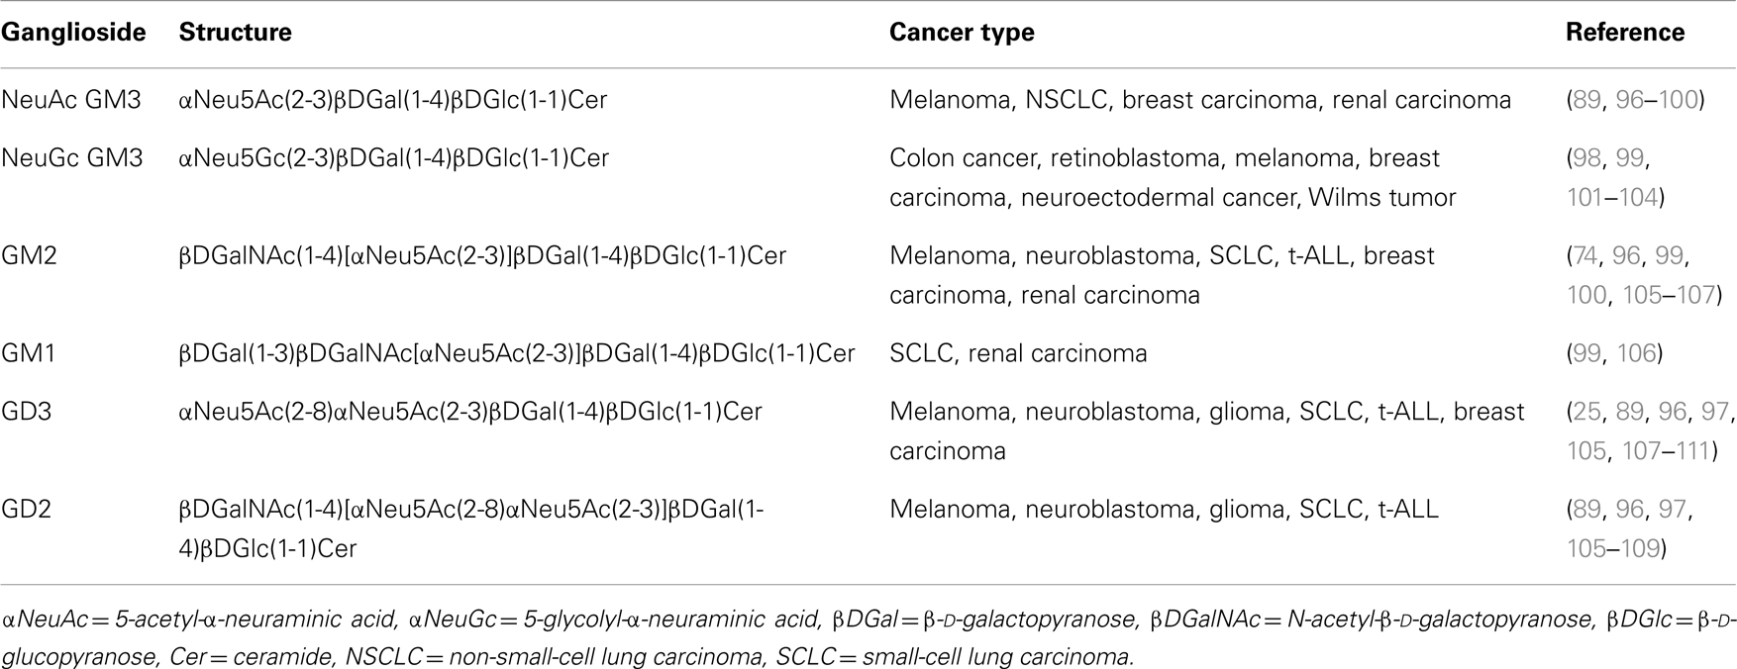
Task: Open reference 107–111 in GD3 row
Action: coord(1666,451)
